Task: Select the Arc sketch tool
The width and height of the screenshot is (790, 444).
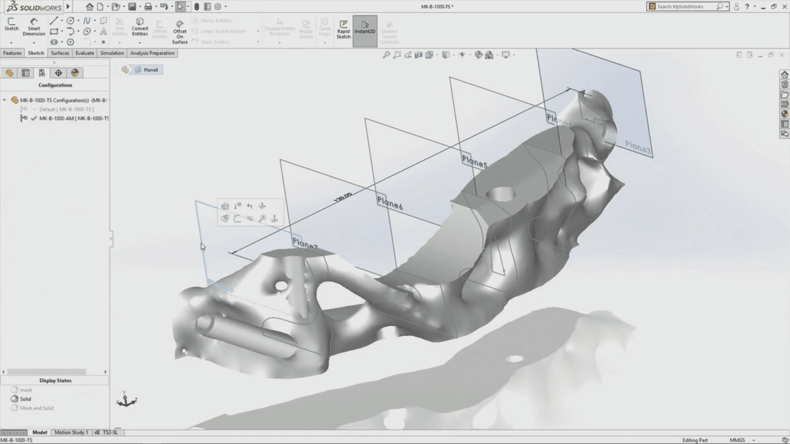Action: pos(70,31)
